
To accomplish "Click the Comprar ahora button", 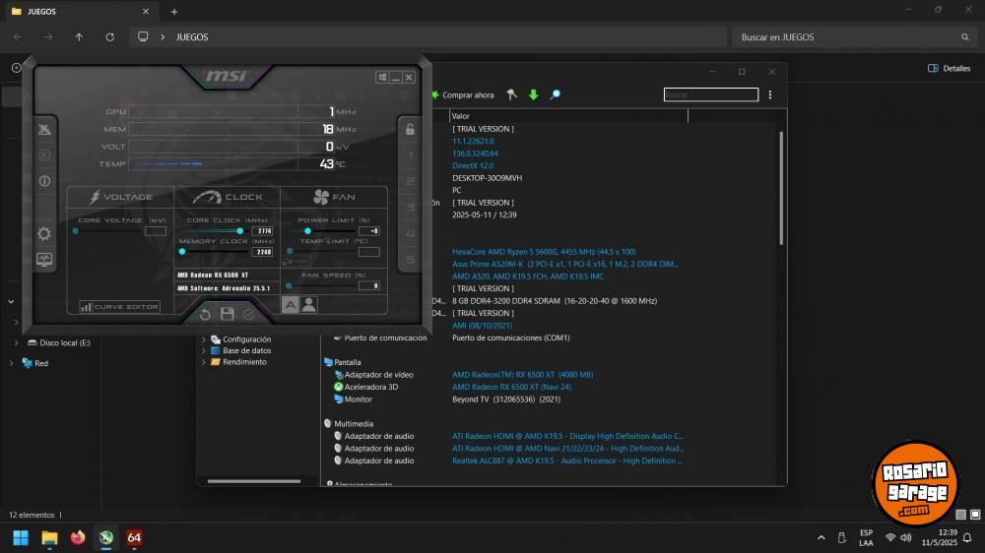I will 463,95.
